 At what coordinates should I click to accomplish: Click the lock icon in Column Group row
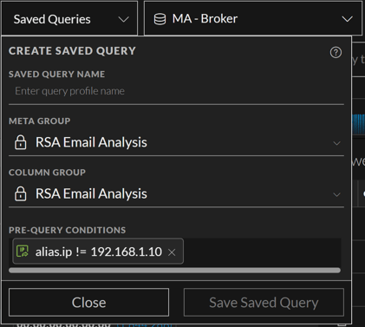(x=20, y=193)
